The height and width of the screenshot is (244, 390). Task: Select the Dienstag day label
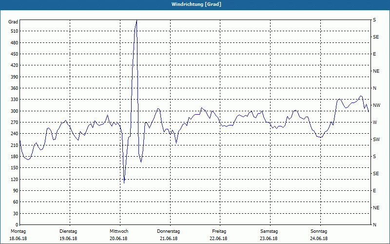pyautogui.click(x=68, y=231)
